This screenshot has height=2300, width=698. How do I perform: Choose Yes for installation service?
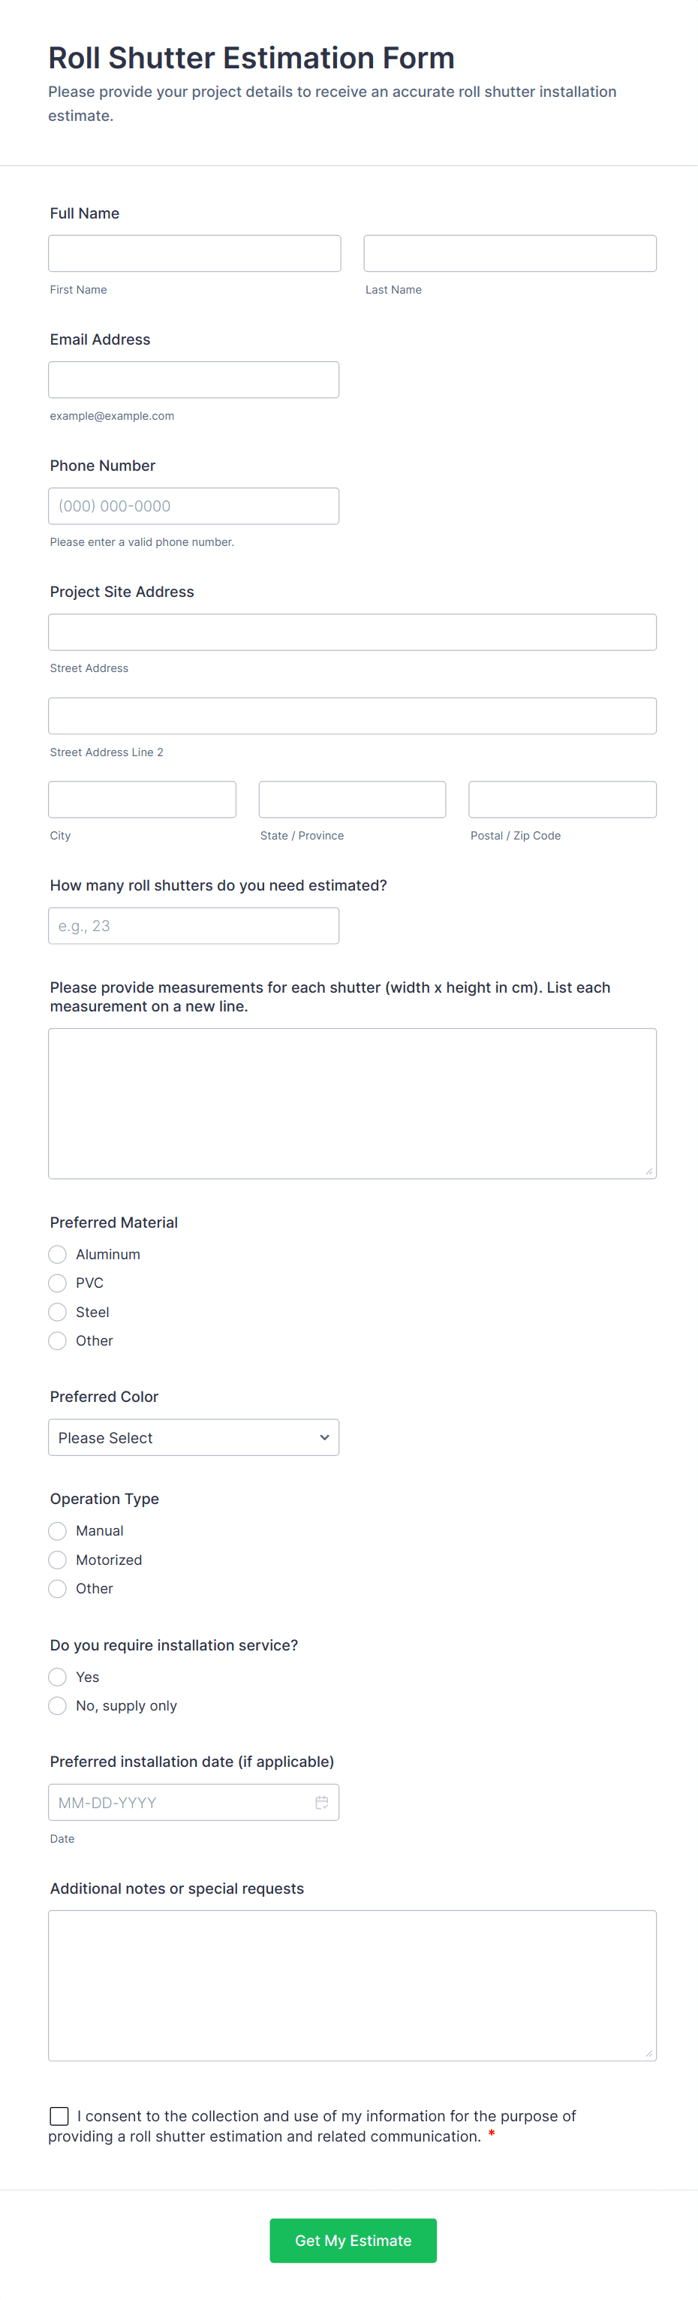[x=57, y=1677]
